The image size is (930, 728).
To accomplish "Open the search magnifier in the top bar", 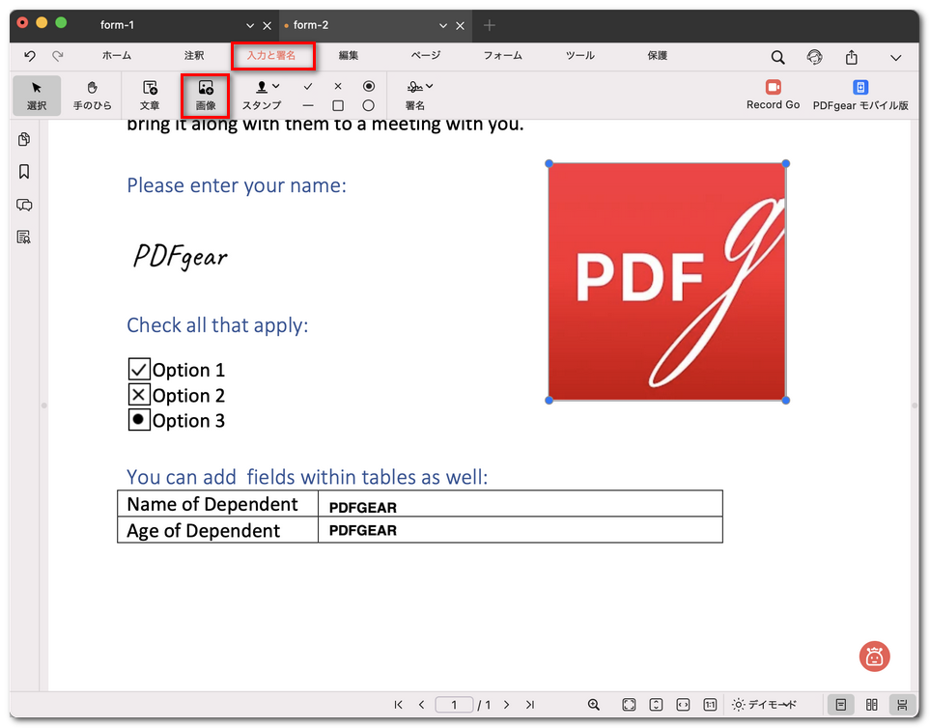I will click(x=777, y=58).
